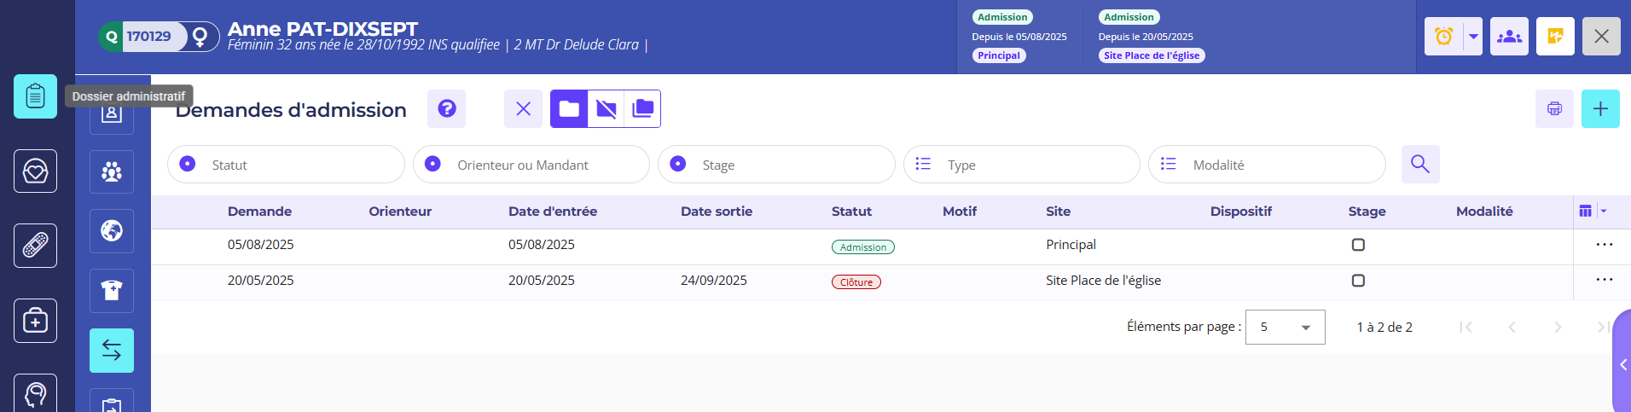The width and height of the screenshot is (1631, 412).
Task: Click the help question mark icon
Action: pos(446,109)
